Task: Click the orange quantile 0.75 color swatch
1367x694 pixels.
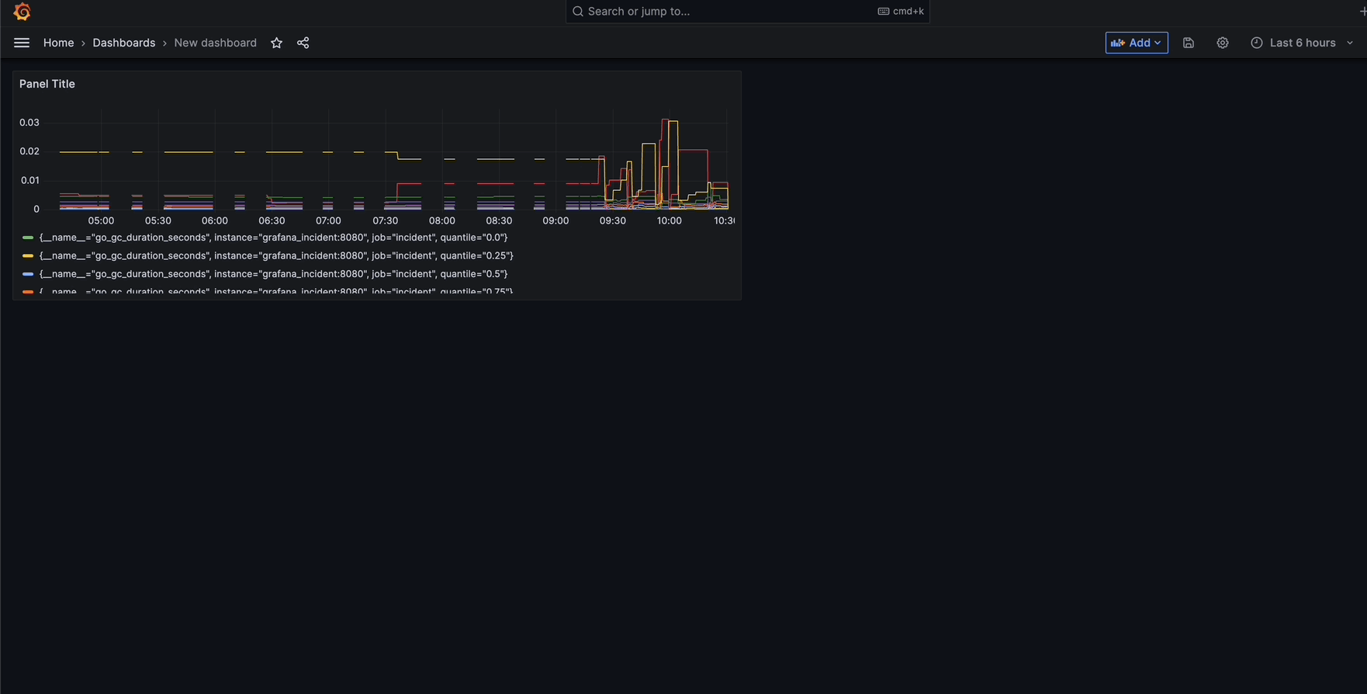Action: (x=28, y=292)
